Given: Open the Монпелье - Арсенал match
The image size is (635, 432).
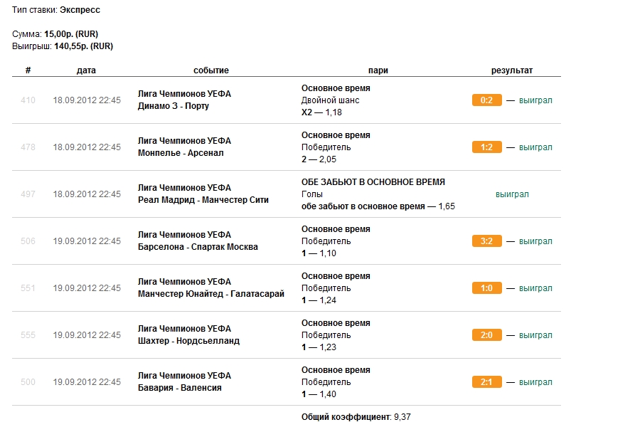Looking at the screenshot, I should point(181,153).
